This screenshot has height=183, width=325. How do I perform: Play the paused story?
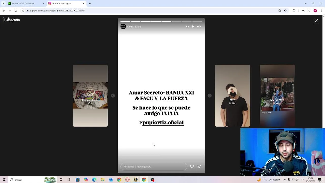click(193, 26)
